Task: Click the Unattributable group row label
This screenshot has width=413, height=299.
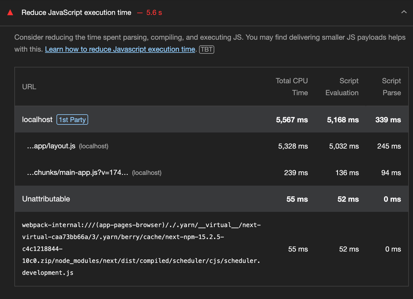Action: point(46,199)
